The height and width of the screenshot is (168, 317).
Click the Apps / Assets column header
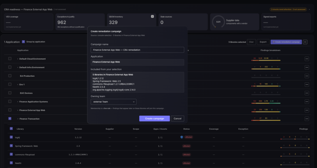click(160, 129)
